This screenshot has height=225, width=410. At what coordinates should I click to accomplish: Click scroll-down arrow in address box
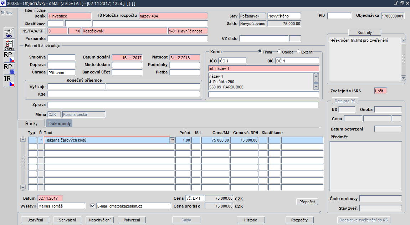point(316,87)
